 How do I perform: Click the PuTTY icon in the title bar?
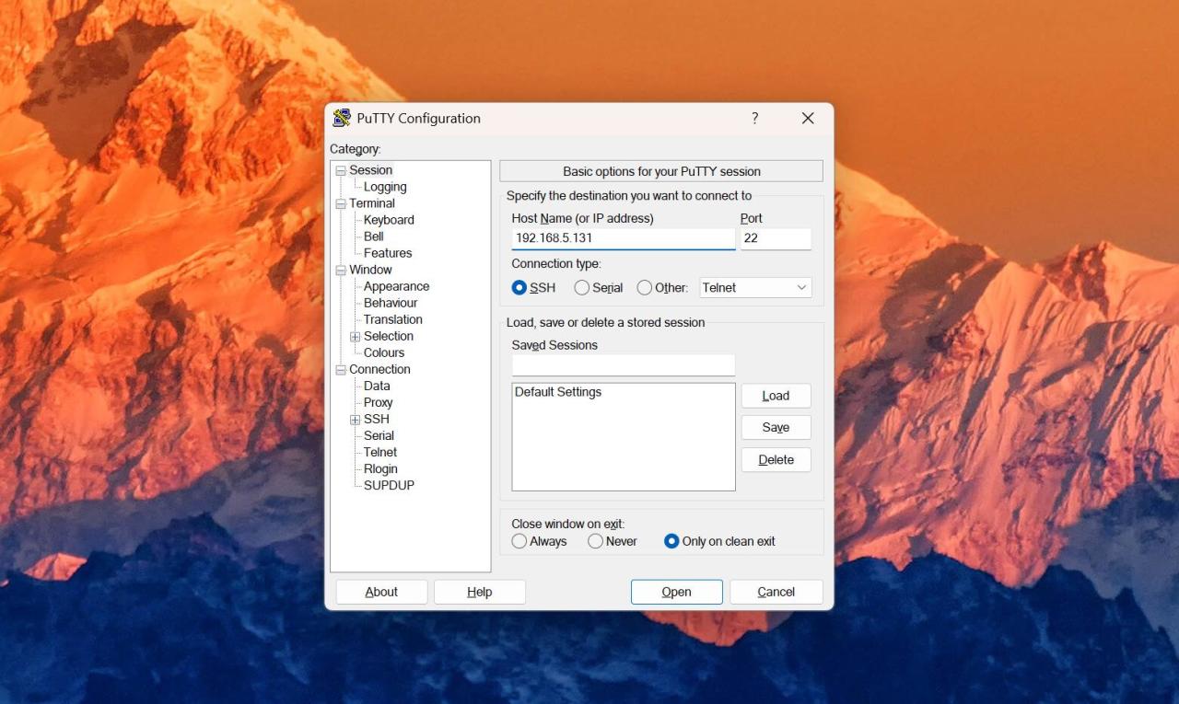342,118
